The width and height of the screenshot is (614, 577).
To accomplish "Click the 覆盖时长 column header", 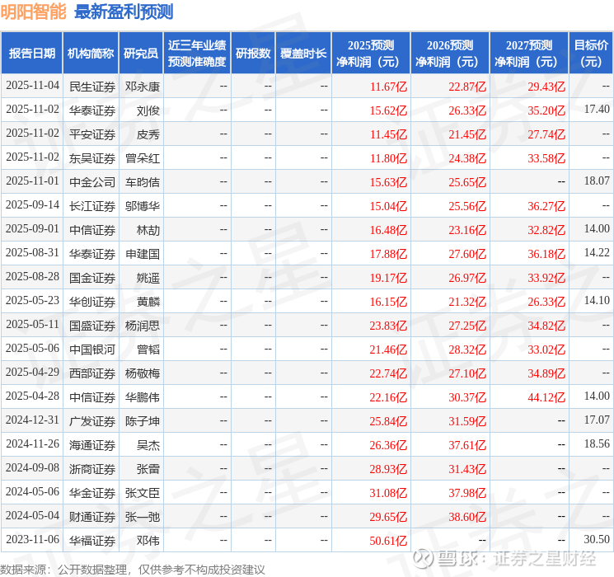I will pyautogui.click(x=303, y=54).
